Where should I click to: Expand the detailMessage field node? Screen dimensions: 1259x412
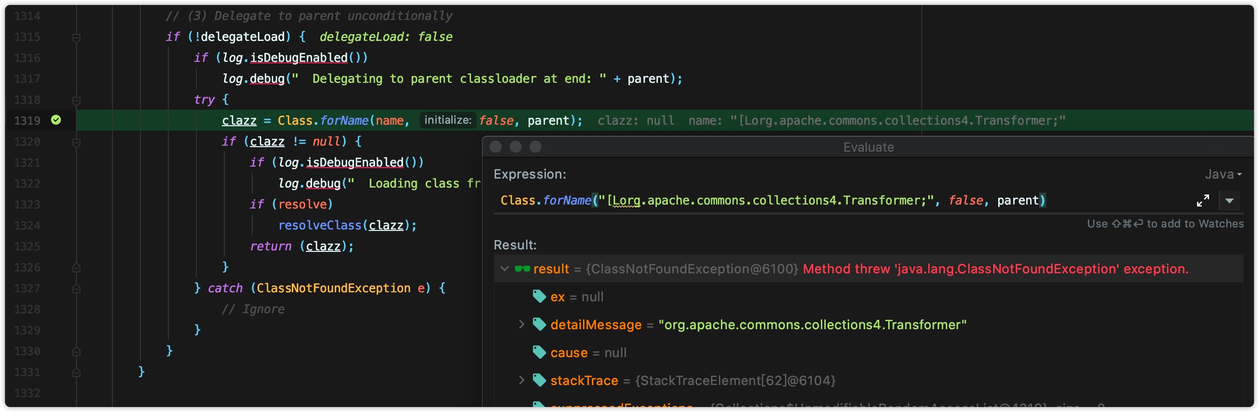tap(522, 325)
